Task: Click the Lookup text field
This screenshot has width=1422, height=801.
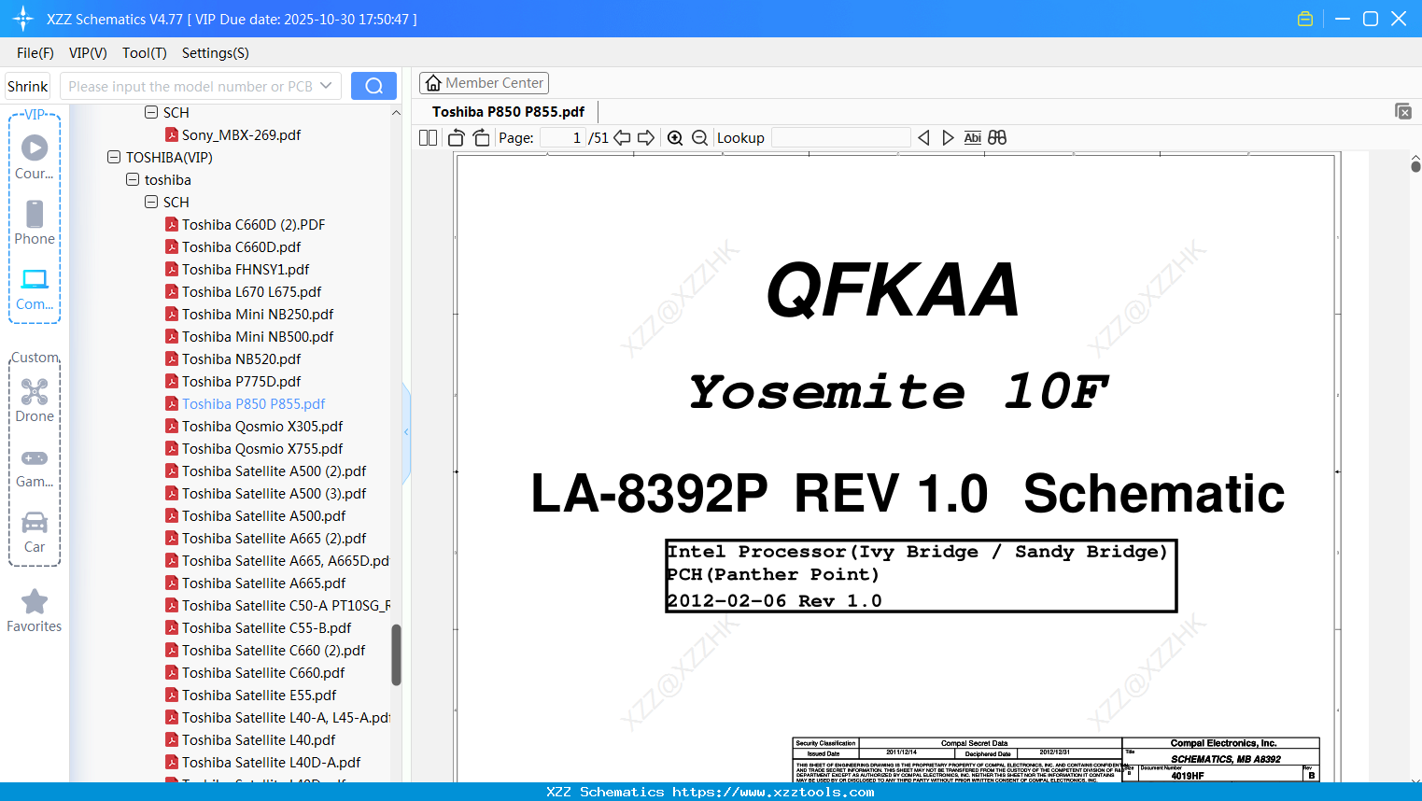Action: (841, 138)
